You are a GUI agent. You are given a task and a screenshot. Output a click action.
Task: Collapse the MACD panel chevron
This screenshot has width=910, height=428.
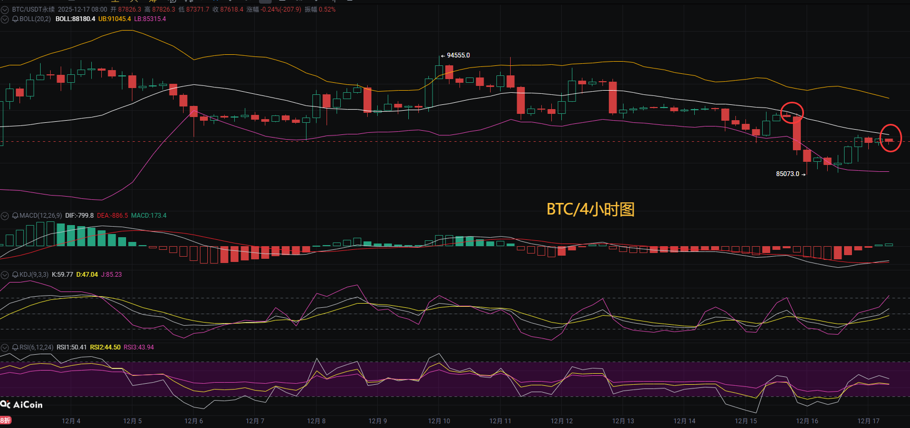(5, 216)
